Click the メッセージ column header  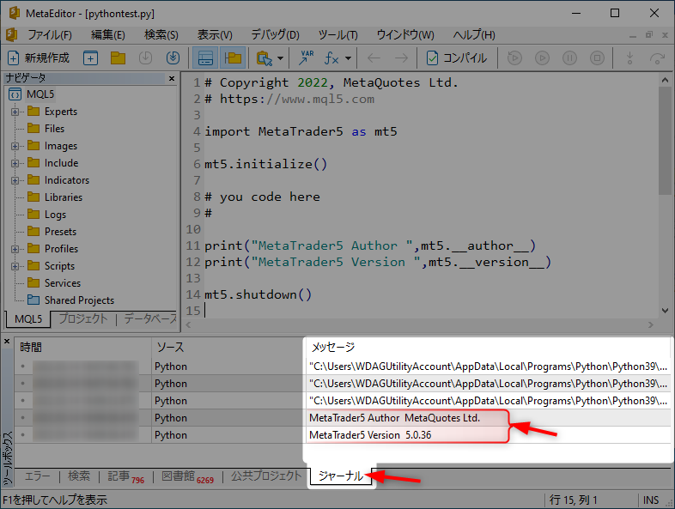[x=488, y=348]
